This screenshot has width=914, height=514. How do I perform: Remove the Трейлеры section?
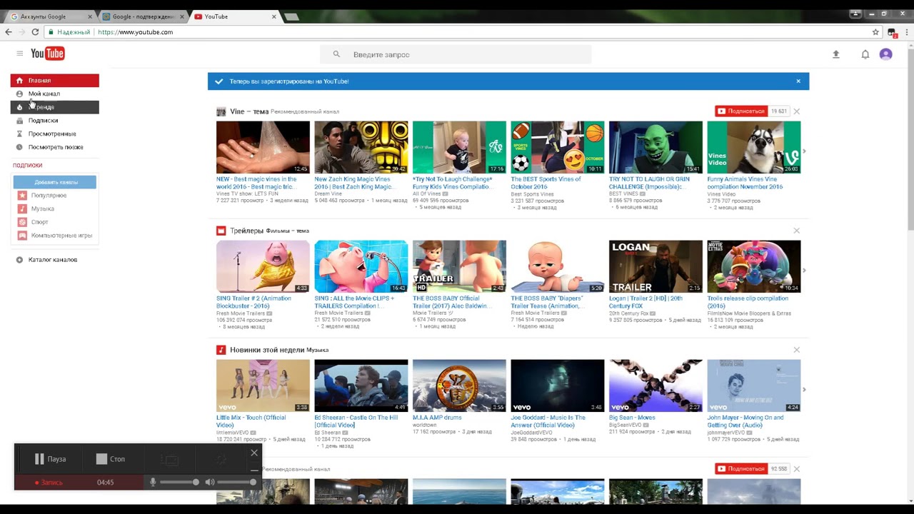(797, 231)
